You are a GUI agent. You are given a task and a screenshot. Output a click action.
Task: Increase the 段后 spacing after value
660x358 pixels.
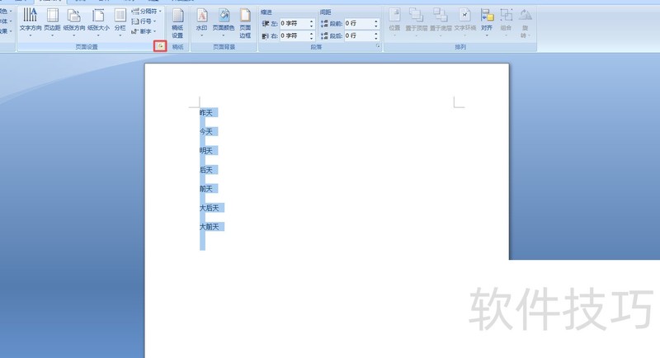376,33
